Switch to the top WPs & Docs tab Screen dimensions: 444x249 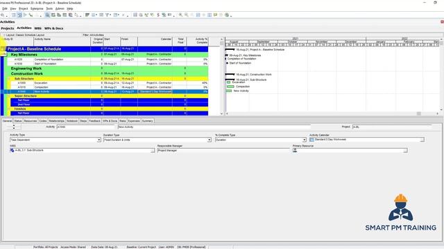pos(54,28)
